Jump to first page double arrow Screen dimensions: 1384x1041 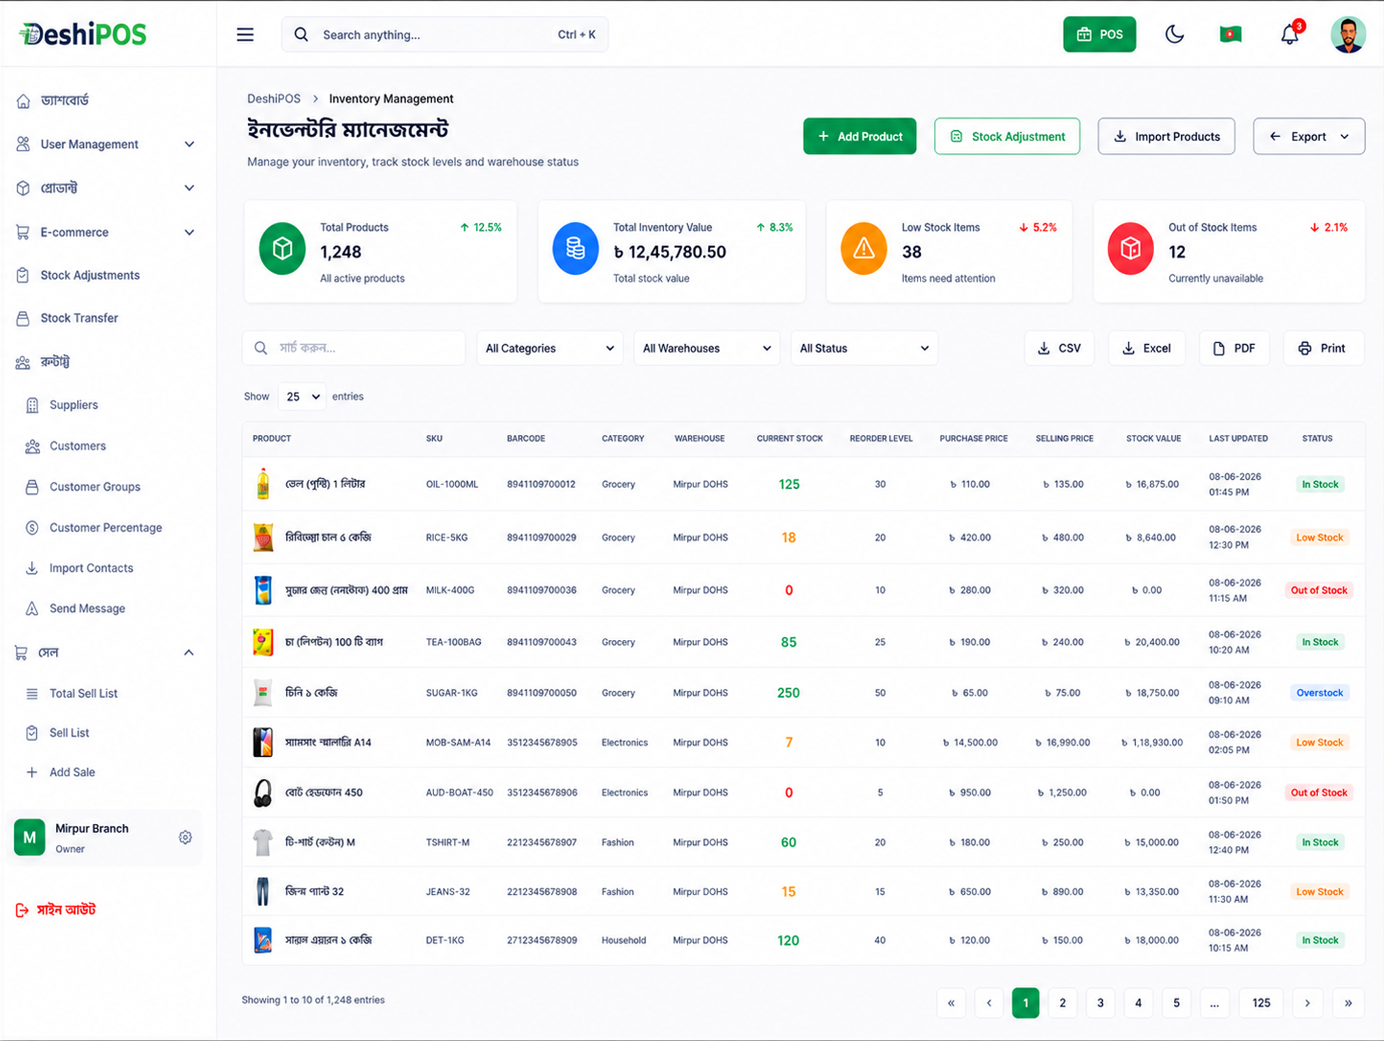951,1003
